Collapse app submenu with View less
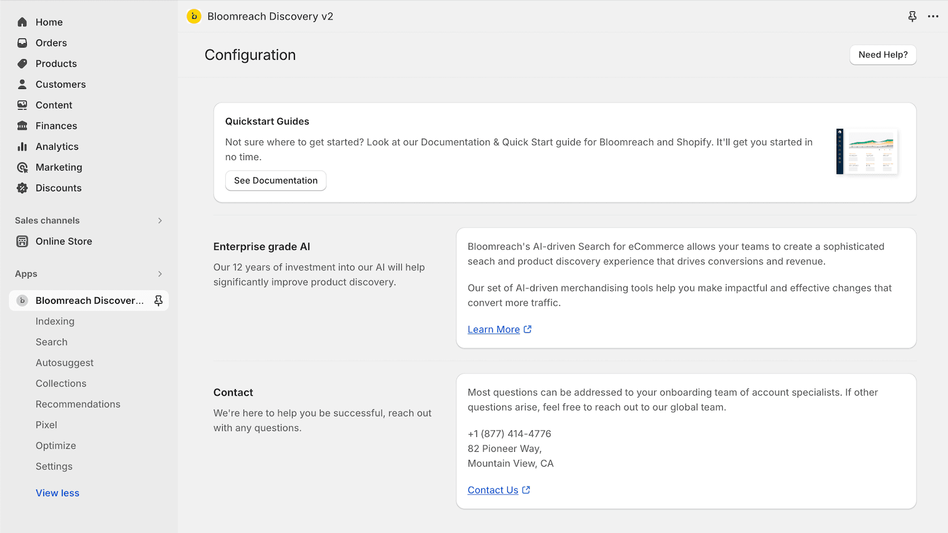Viewport: 948px width, 533px height. point(57,493)
